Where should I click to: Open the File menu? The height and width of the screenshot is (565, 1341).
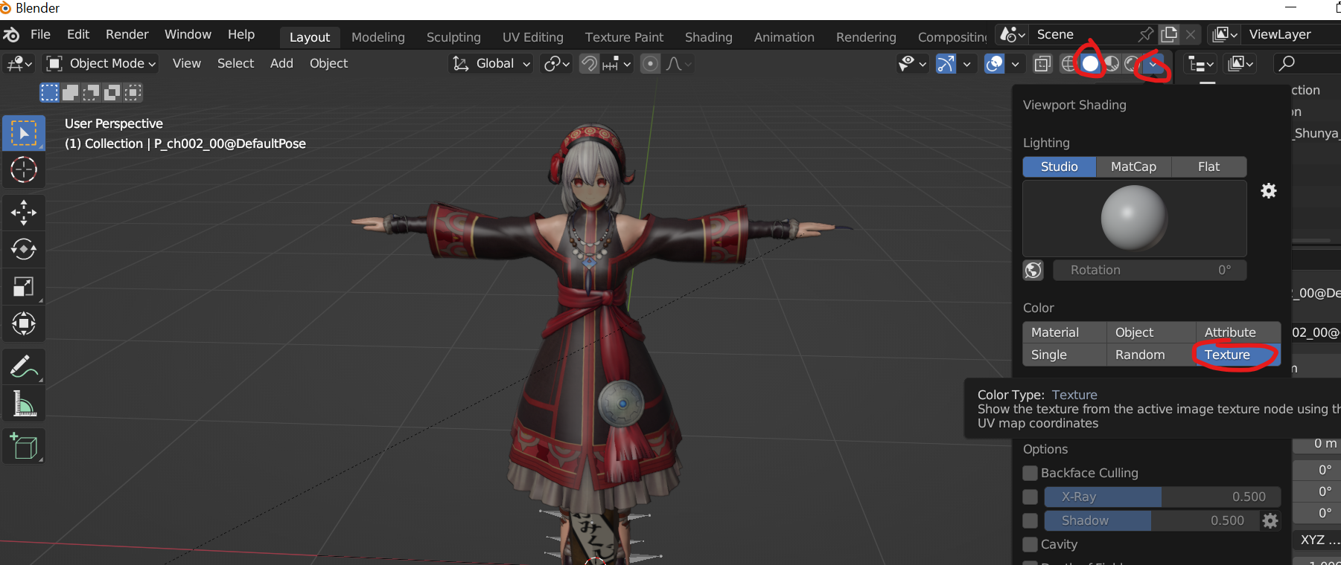tap(40, 35)
